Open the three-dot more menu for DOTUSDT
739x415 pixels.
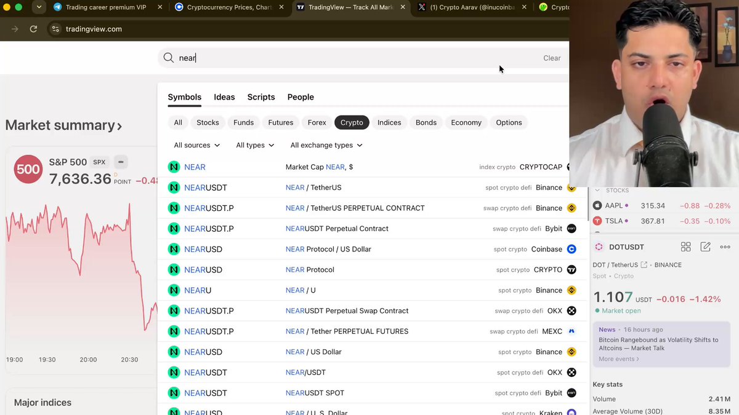coord(725,247)
